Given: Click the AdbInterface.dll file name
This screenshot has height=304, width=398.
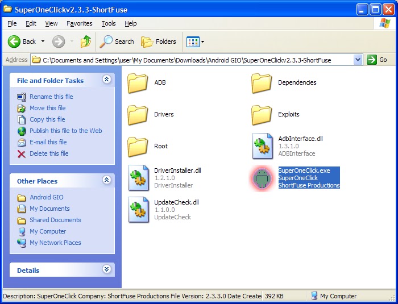Looking at the screenshot, I should point(301,139).
